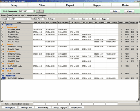This screenshot has width=140, height=111.
Task: Switch to the Reserved Days tab
Action: (19, 15)
